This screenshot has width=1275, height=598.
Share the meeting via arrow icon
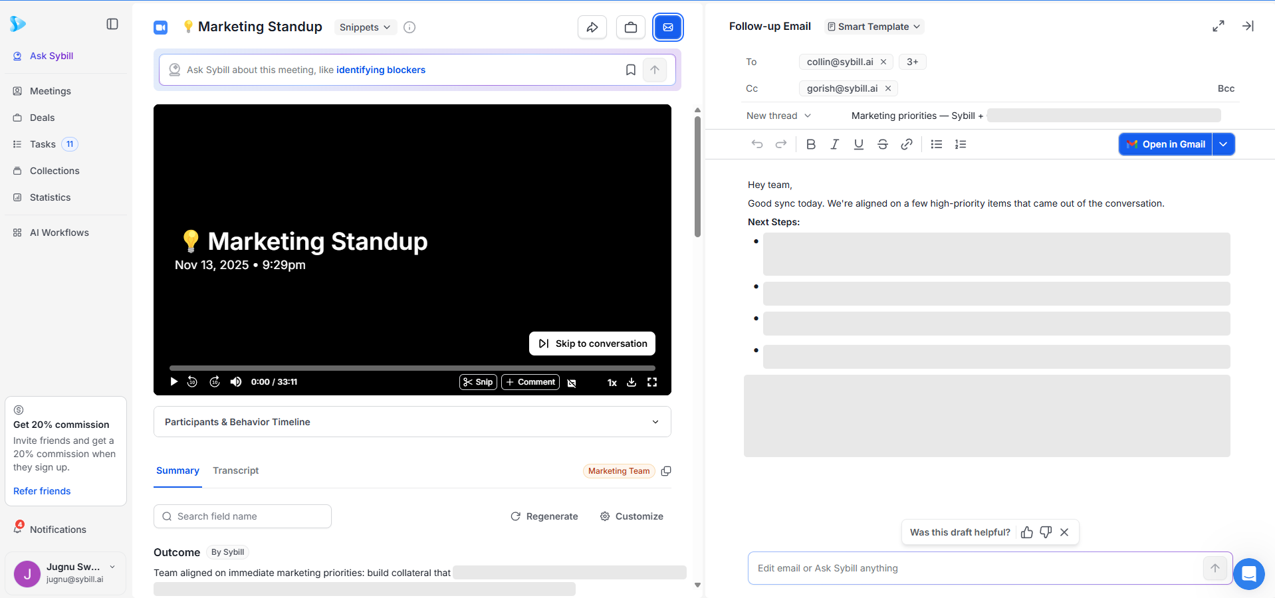pos(592,27)
